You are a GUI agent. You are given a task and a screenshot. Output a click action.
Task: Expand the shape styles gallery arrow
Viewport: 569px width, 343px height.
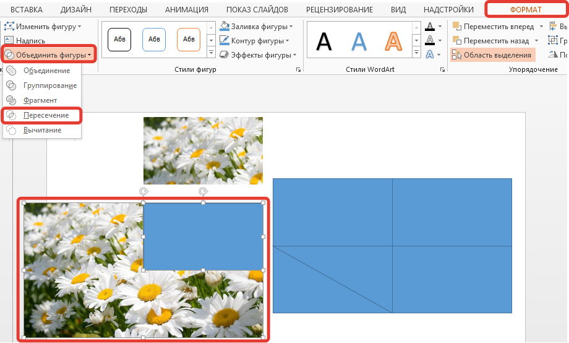(x=210, y=54)
